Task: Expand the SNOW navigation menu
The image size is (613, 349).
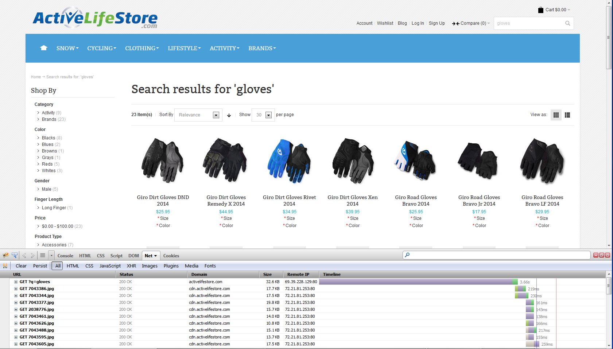Action: coord(67,48)
